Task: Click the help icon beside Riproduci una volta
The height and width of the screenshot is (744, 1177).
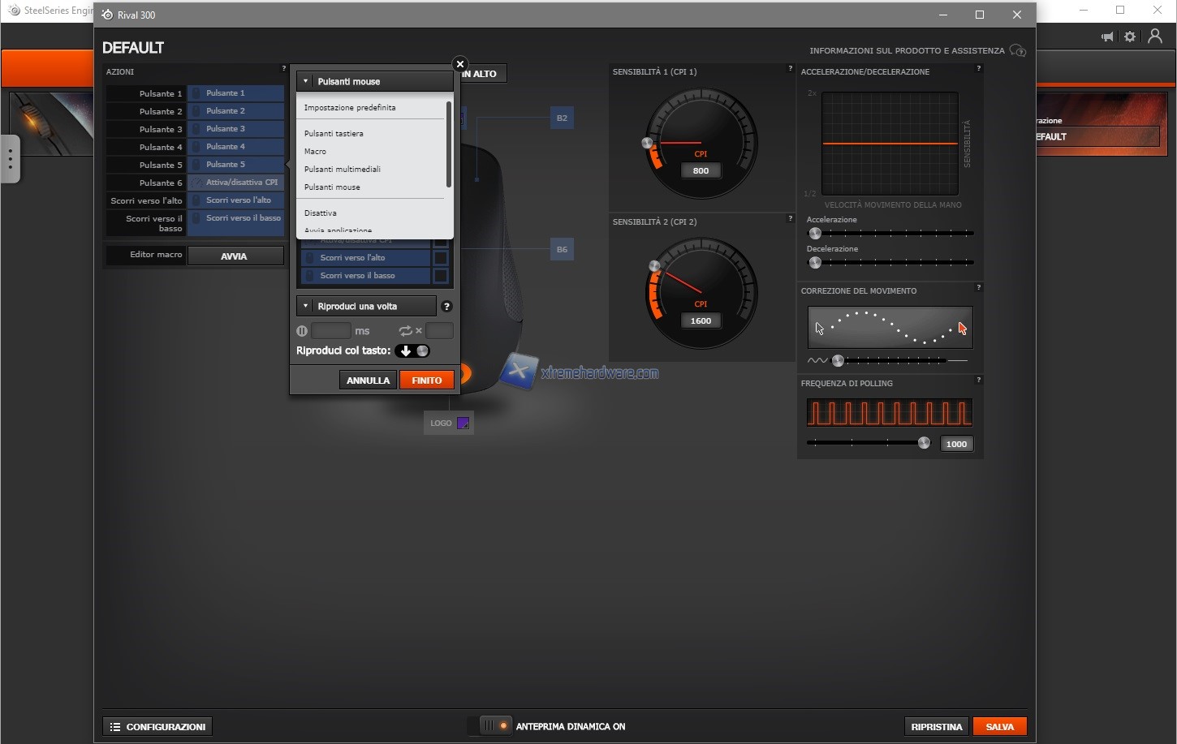Action: [x=446, y=307]
